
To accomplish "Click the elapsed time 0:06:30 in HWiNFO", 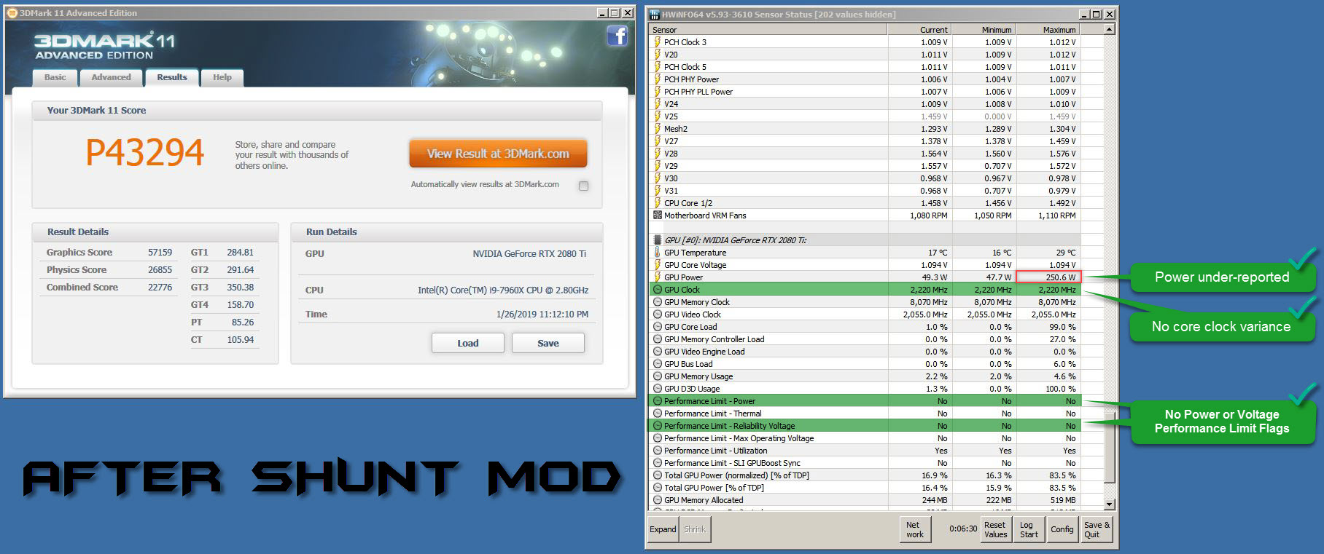I will [963, 529].
